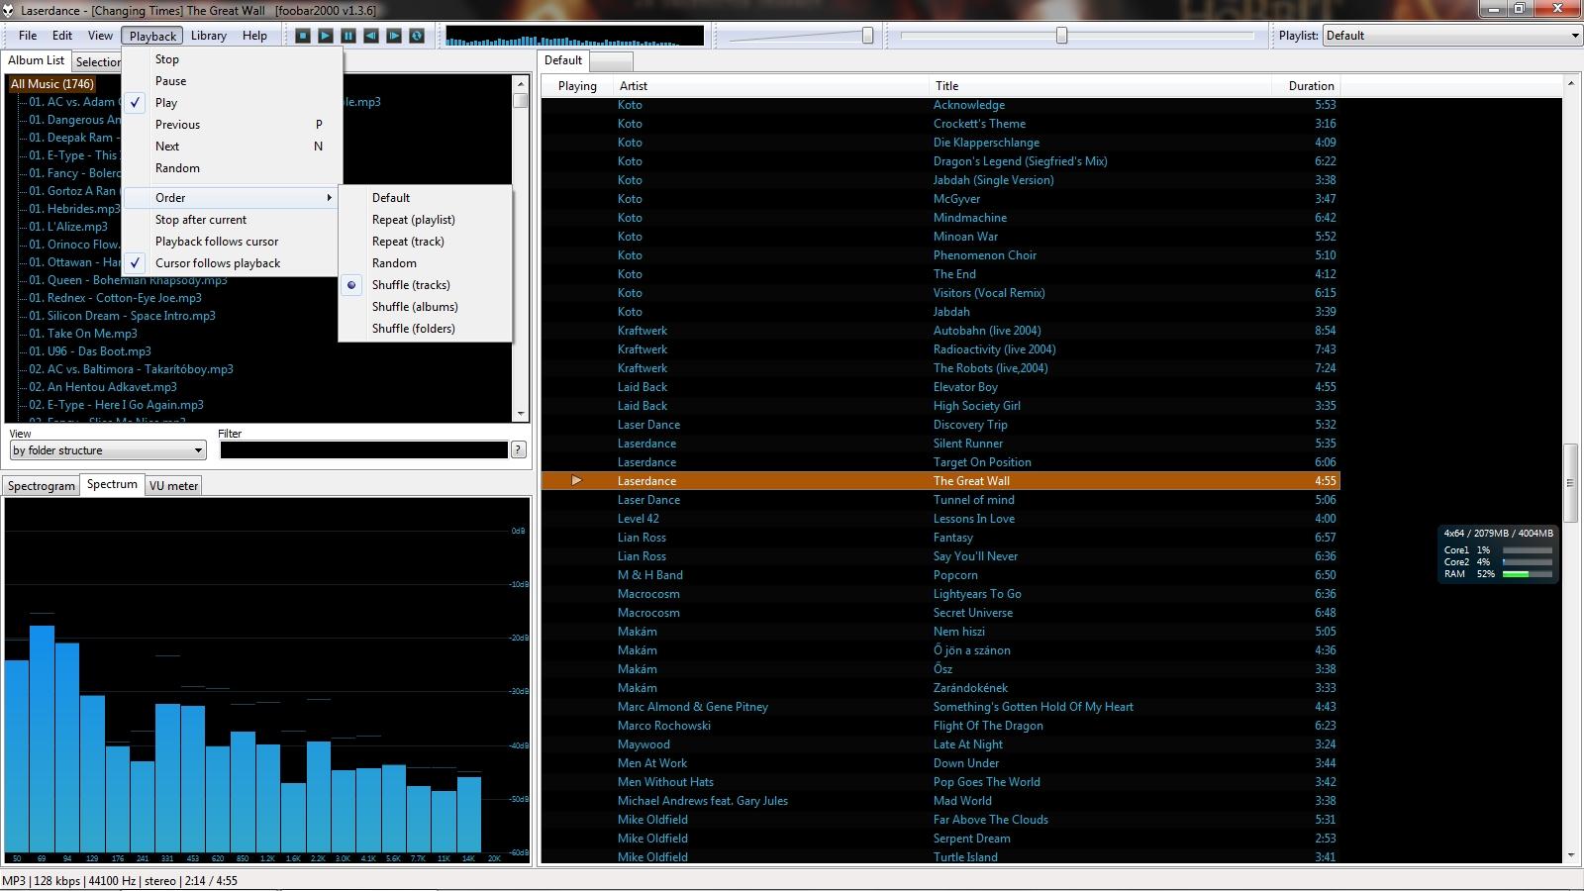This screenshot has width=1584, height=891.
Task: Click the album list Filter input field
Action: pyautogui.click(x=363, y=450)
